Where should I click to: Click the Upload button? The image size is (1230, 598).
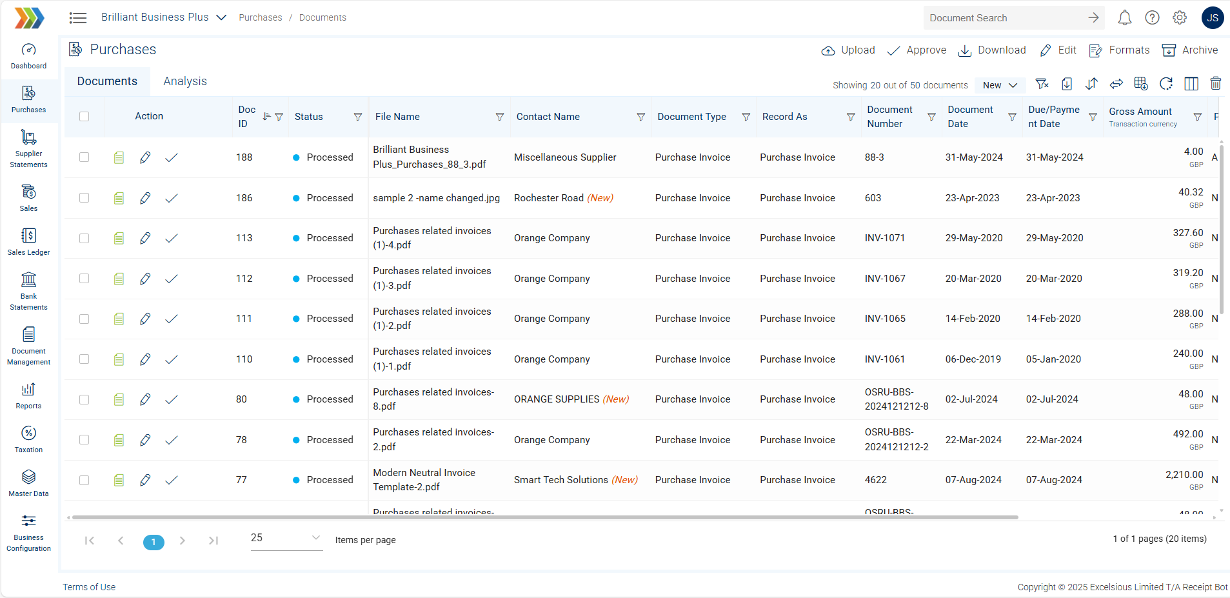click(x=848, y=50)
